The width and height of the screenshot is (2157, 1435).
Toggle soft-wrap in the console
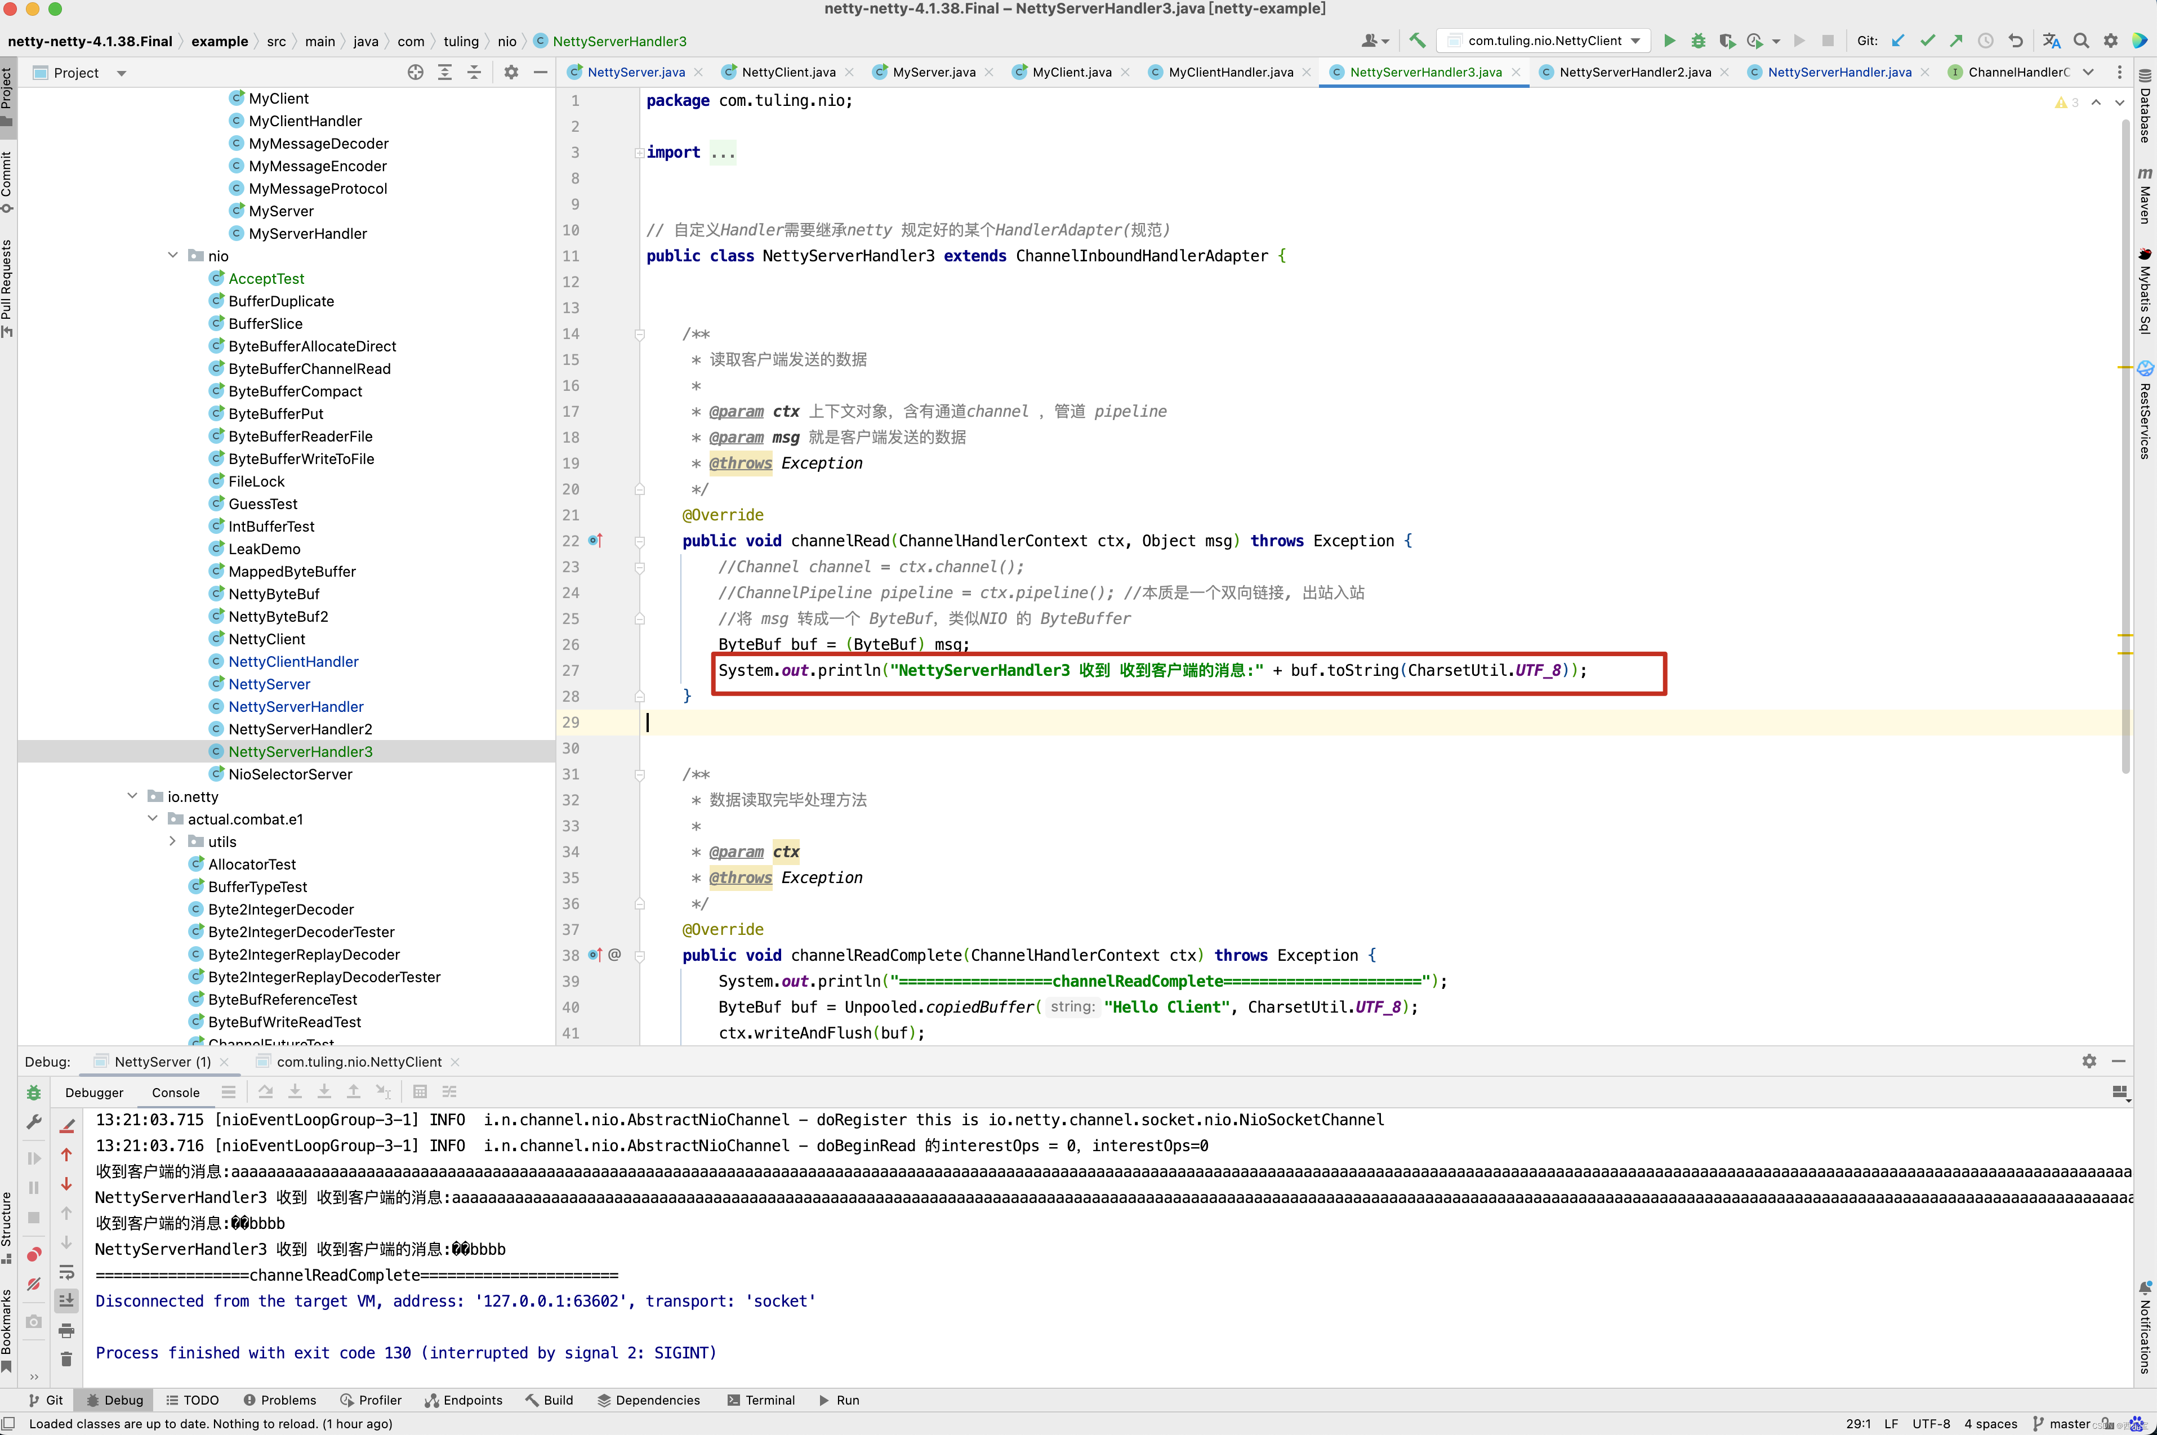(66, 1271)
